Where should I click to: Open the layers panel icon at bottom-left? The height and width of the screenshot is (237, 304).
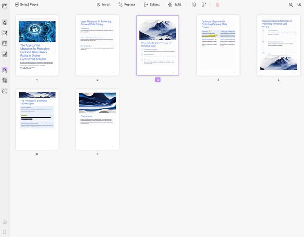(x=5, y=223)
